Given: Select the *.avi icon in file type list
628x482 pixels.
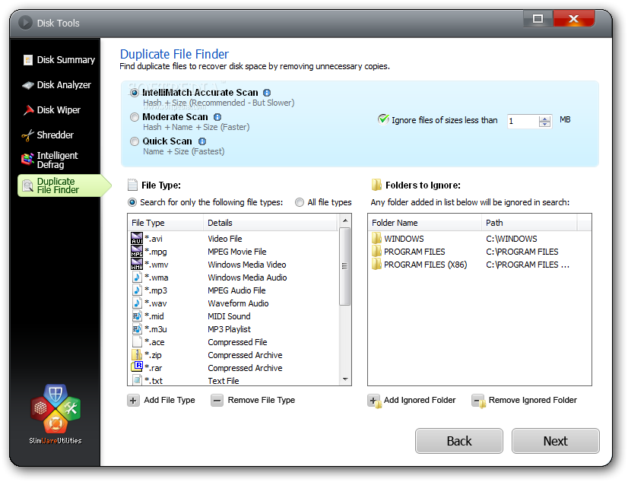Looking at the screenshot, I should (x=137, y=238).
